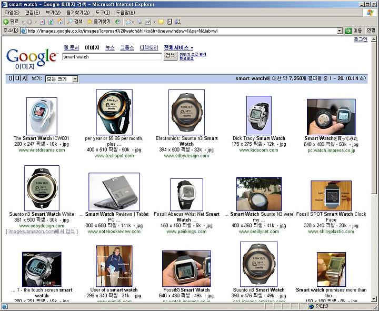Open the 보기(V) menu
The height and width of the screenshot is (311, 379).
coord(53,13)
